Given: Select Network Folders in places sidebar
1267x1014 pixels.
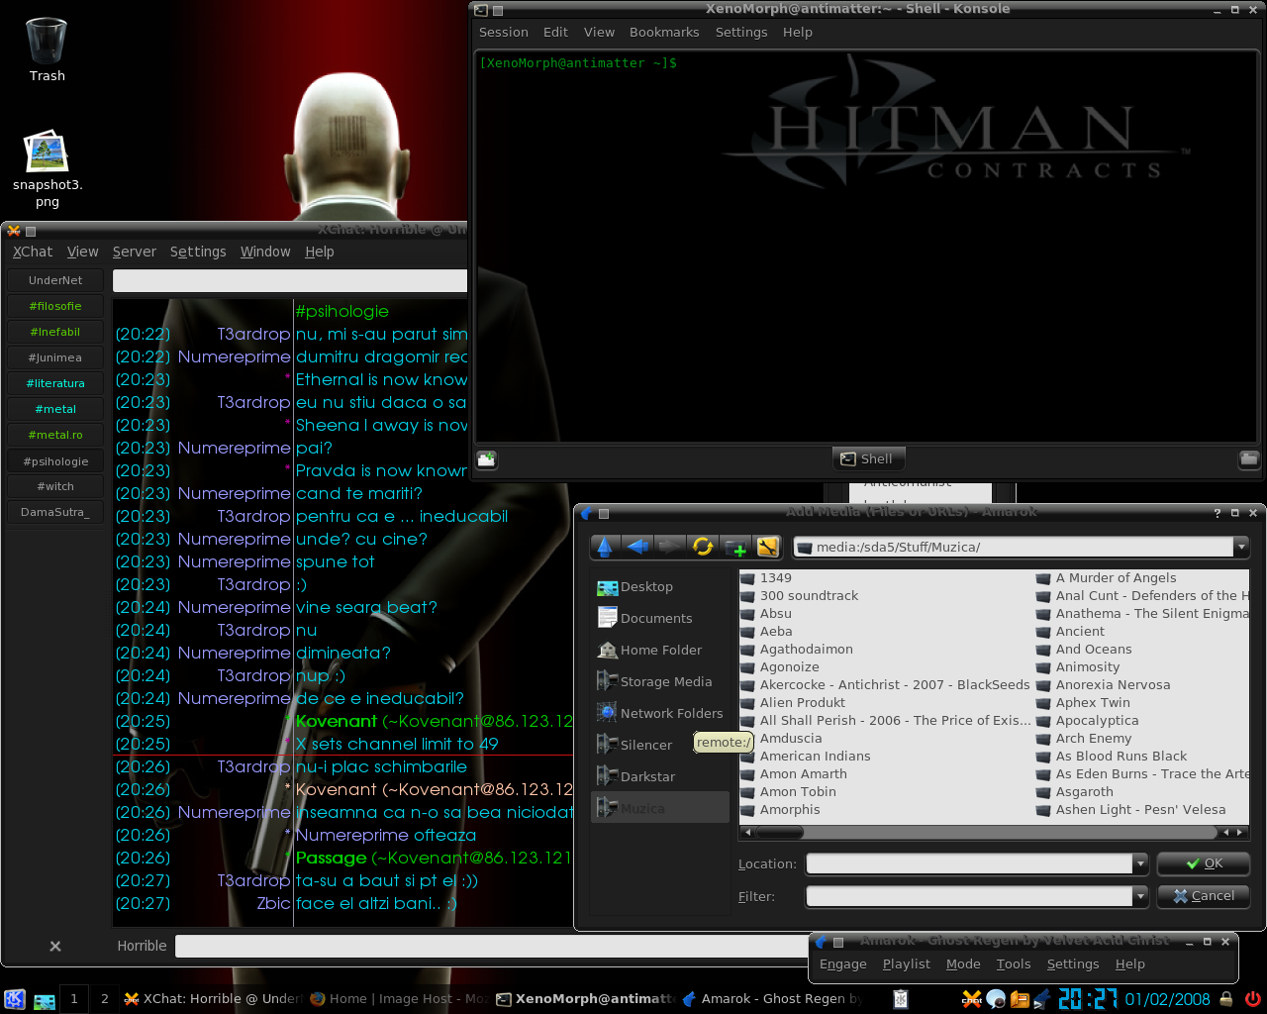Looking at the screenshot, I should (x=660, y=714).
